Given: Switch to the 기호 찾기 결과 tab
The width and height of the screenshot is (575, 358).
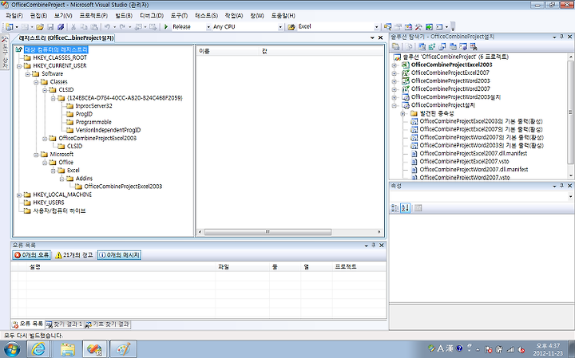Looking at the screenshot, I should pos(108,325).
